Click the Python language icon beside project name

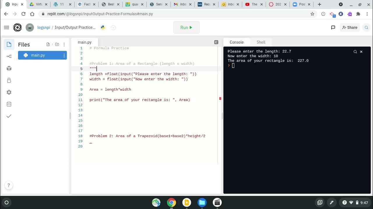pos(103,28)
